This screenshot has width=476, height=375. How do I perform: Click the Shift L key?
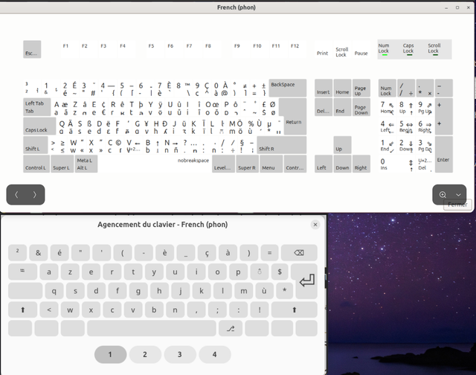click(x=36, y=145)
